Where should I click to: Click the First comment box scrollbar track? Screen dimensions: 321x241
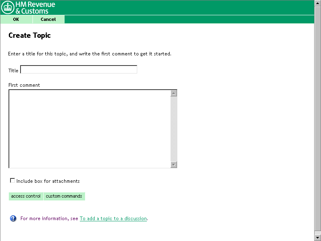174,129
